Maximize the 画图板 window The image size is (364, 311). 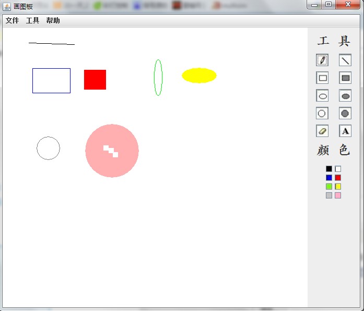click(328, 4)
